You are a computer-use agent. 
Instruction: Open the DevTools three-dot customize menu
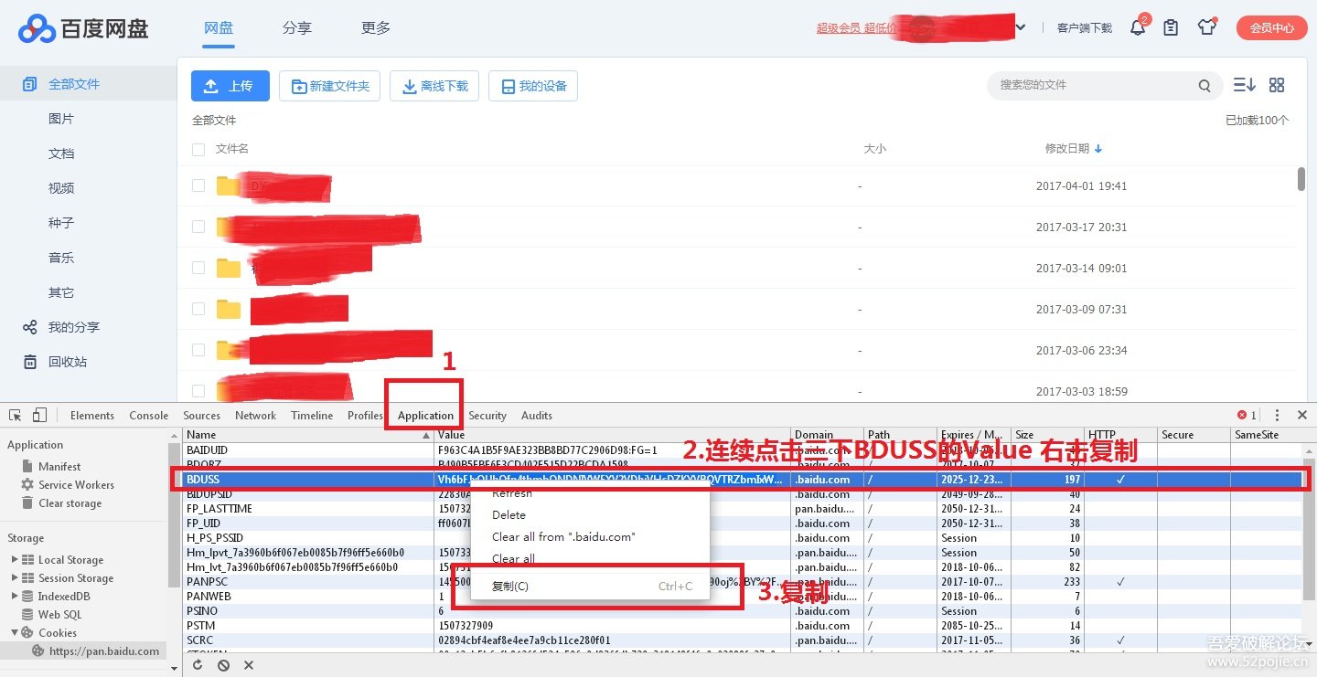pos(1277,415)
